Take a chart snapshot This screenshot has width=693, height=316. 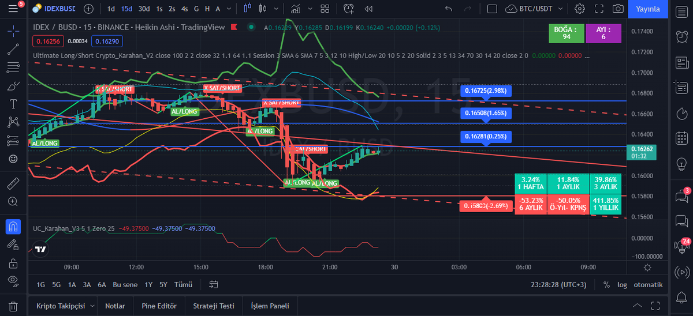(618, 9)
